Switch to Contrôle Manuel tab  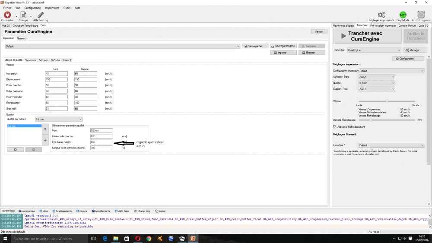click(407, 25)
